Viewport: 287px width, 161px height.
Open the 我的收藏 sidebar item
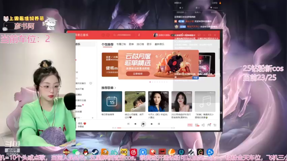pyautogui.click(x=79, y=112)
